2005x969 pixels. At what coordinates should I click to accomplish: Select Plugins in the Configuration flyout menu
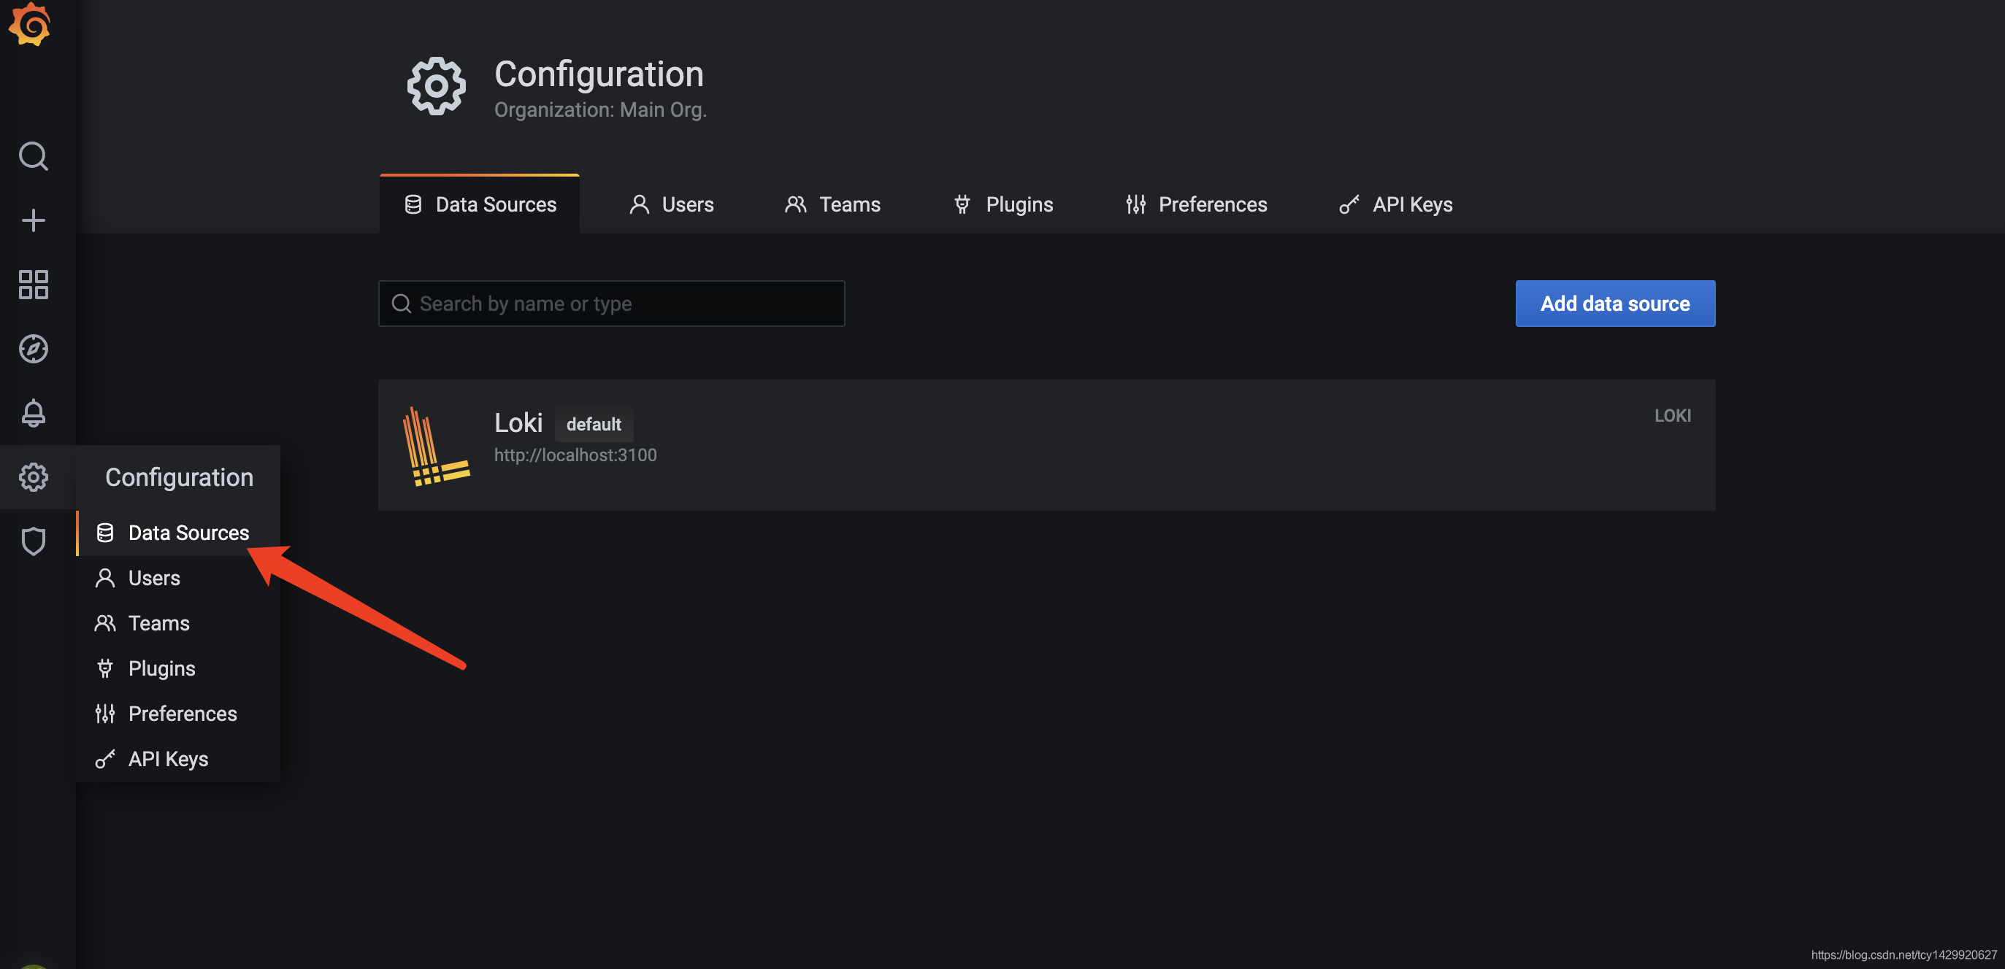[x=161, y=668]
